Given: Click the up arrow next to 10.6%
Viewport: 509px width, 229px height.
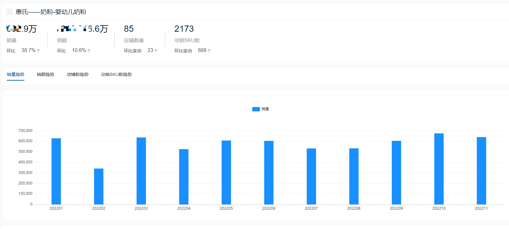Looking at the screenshot, I should pyautogui.click(x=89, y=51).
